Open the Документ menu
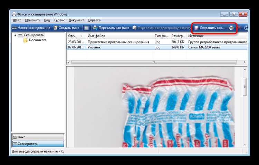 click(76, 20)
